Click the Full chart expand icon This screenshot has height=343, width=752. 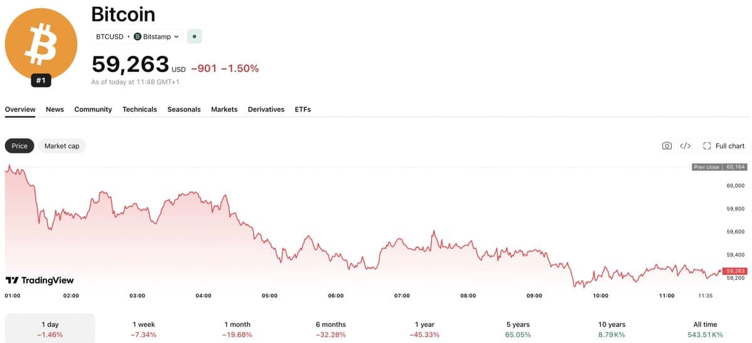(x=707, y=146)
